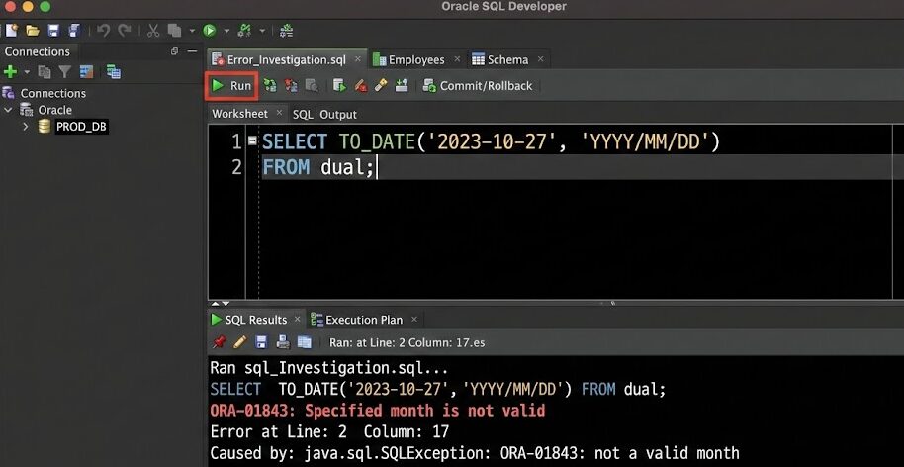This screenshot has height=467, width=904.
Task: Undo the last edit
Action: point(103,31)
